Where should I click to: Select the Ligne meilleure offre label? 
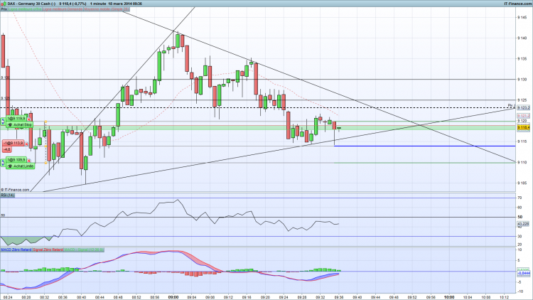click(25, 9)
